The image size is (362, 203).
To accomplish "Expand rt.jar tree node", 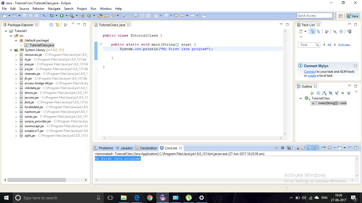I will 16,59.
